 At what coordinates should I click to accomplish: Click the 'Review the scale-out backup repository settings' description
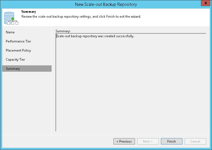tap(81, 17)
